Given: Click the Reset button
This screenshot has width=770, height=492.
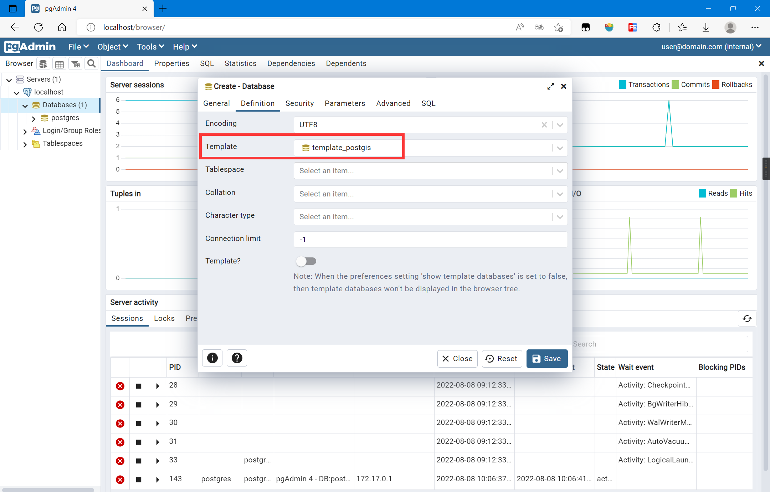Looking at the screenshot, I should tap(502, 359).
